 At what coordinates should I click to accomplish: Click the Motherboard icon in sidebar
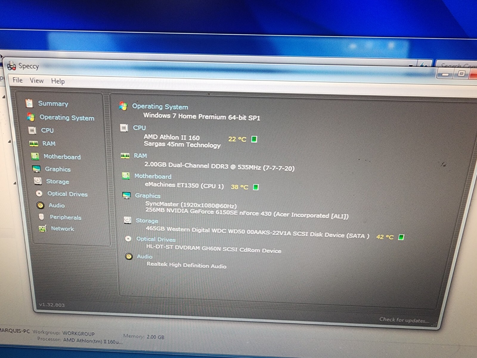click(35, 156)
